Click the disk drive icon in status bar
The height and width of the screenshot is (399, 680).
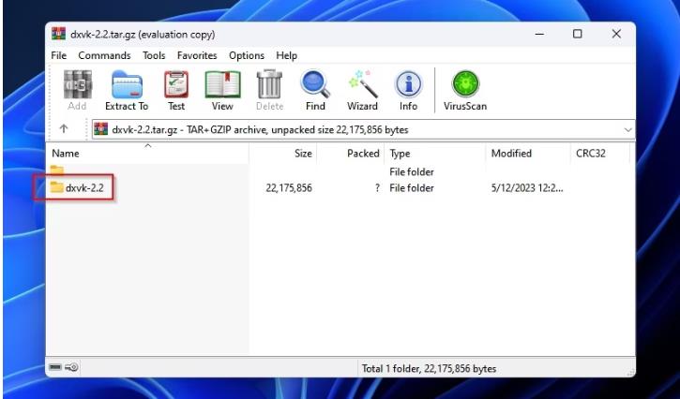click(x=55, y=367)
